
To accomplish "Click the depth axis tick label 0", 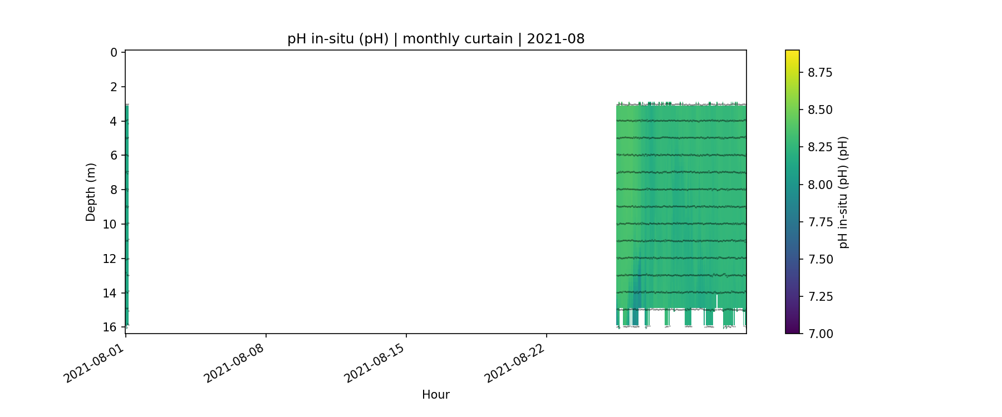I will point(114,53).
